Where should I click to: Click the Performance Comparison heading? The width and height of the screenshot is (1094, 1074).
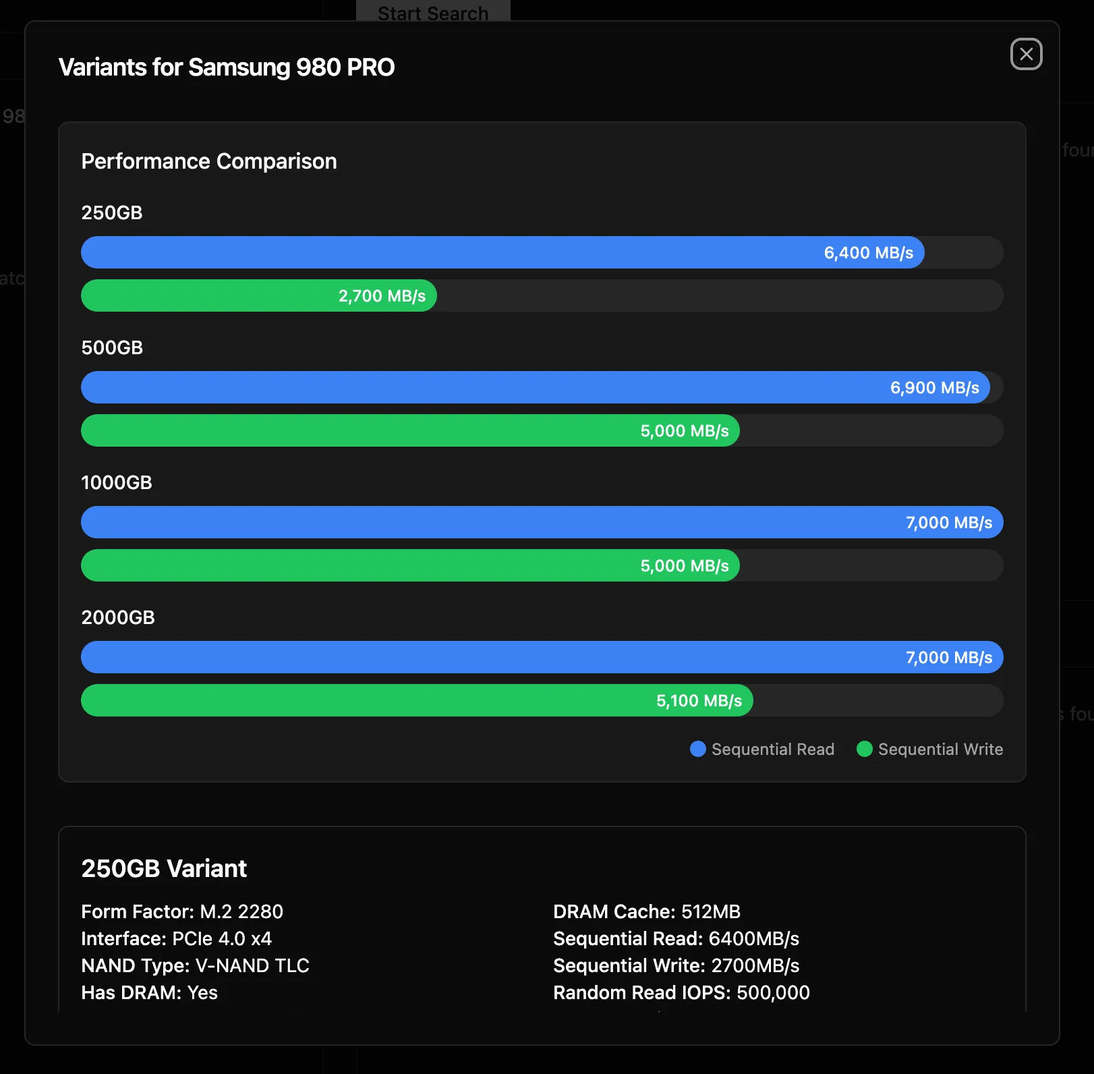coord(208,161)
